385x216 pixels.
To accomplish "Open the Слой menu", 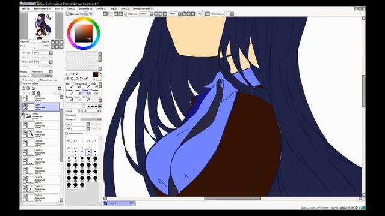I will pos(71,9).
